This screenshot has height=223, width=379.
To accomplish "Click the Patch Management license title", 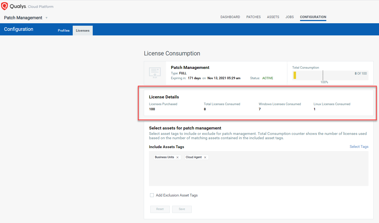I will 190,68.
